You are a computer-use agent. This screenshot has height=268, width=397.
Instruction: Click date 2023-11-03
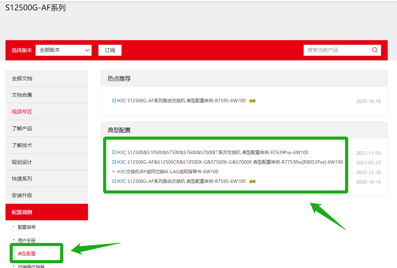(368, 153)
